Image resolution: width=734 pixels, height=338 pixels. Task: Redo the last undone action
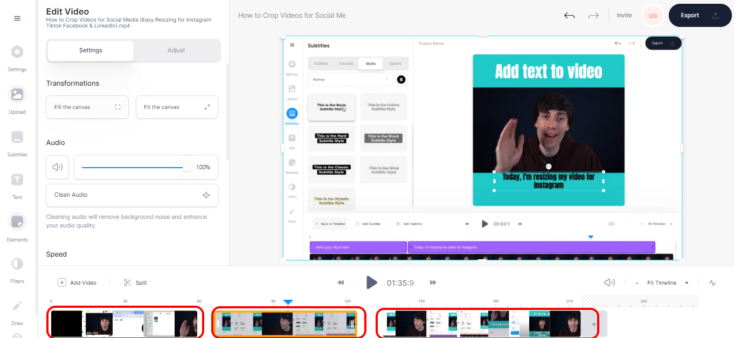(x=593, y=16)
